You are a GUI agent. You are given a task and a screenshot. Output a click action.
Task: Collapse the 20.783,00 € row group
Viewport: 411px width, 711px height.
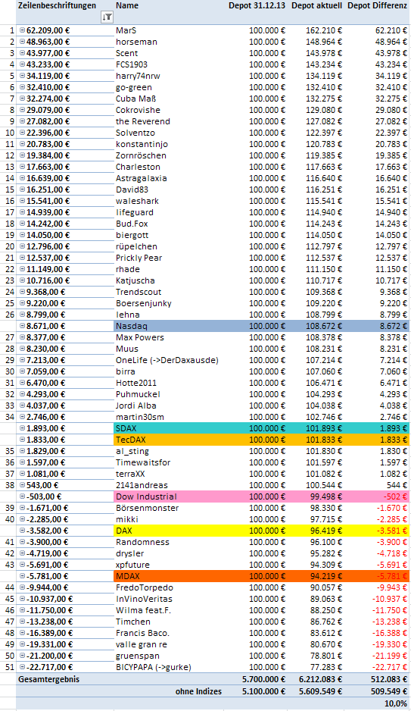(x=22, y=144)
